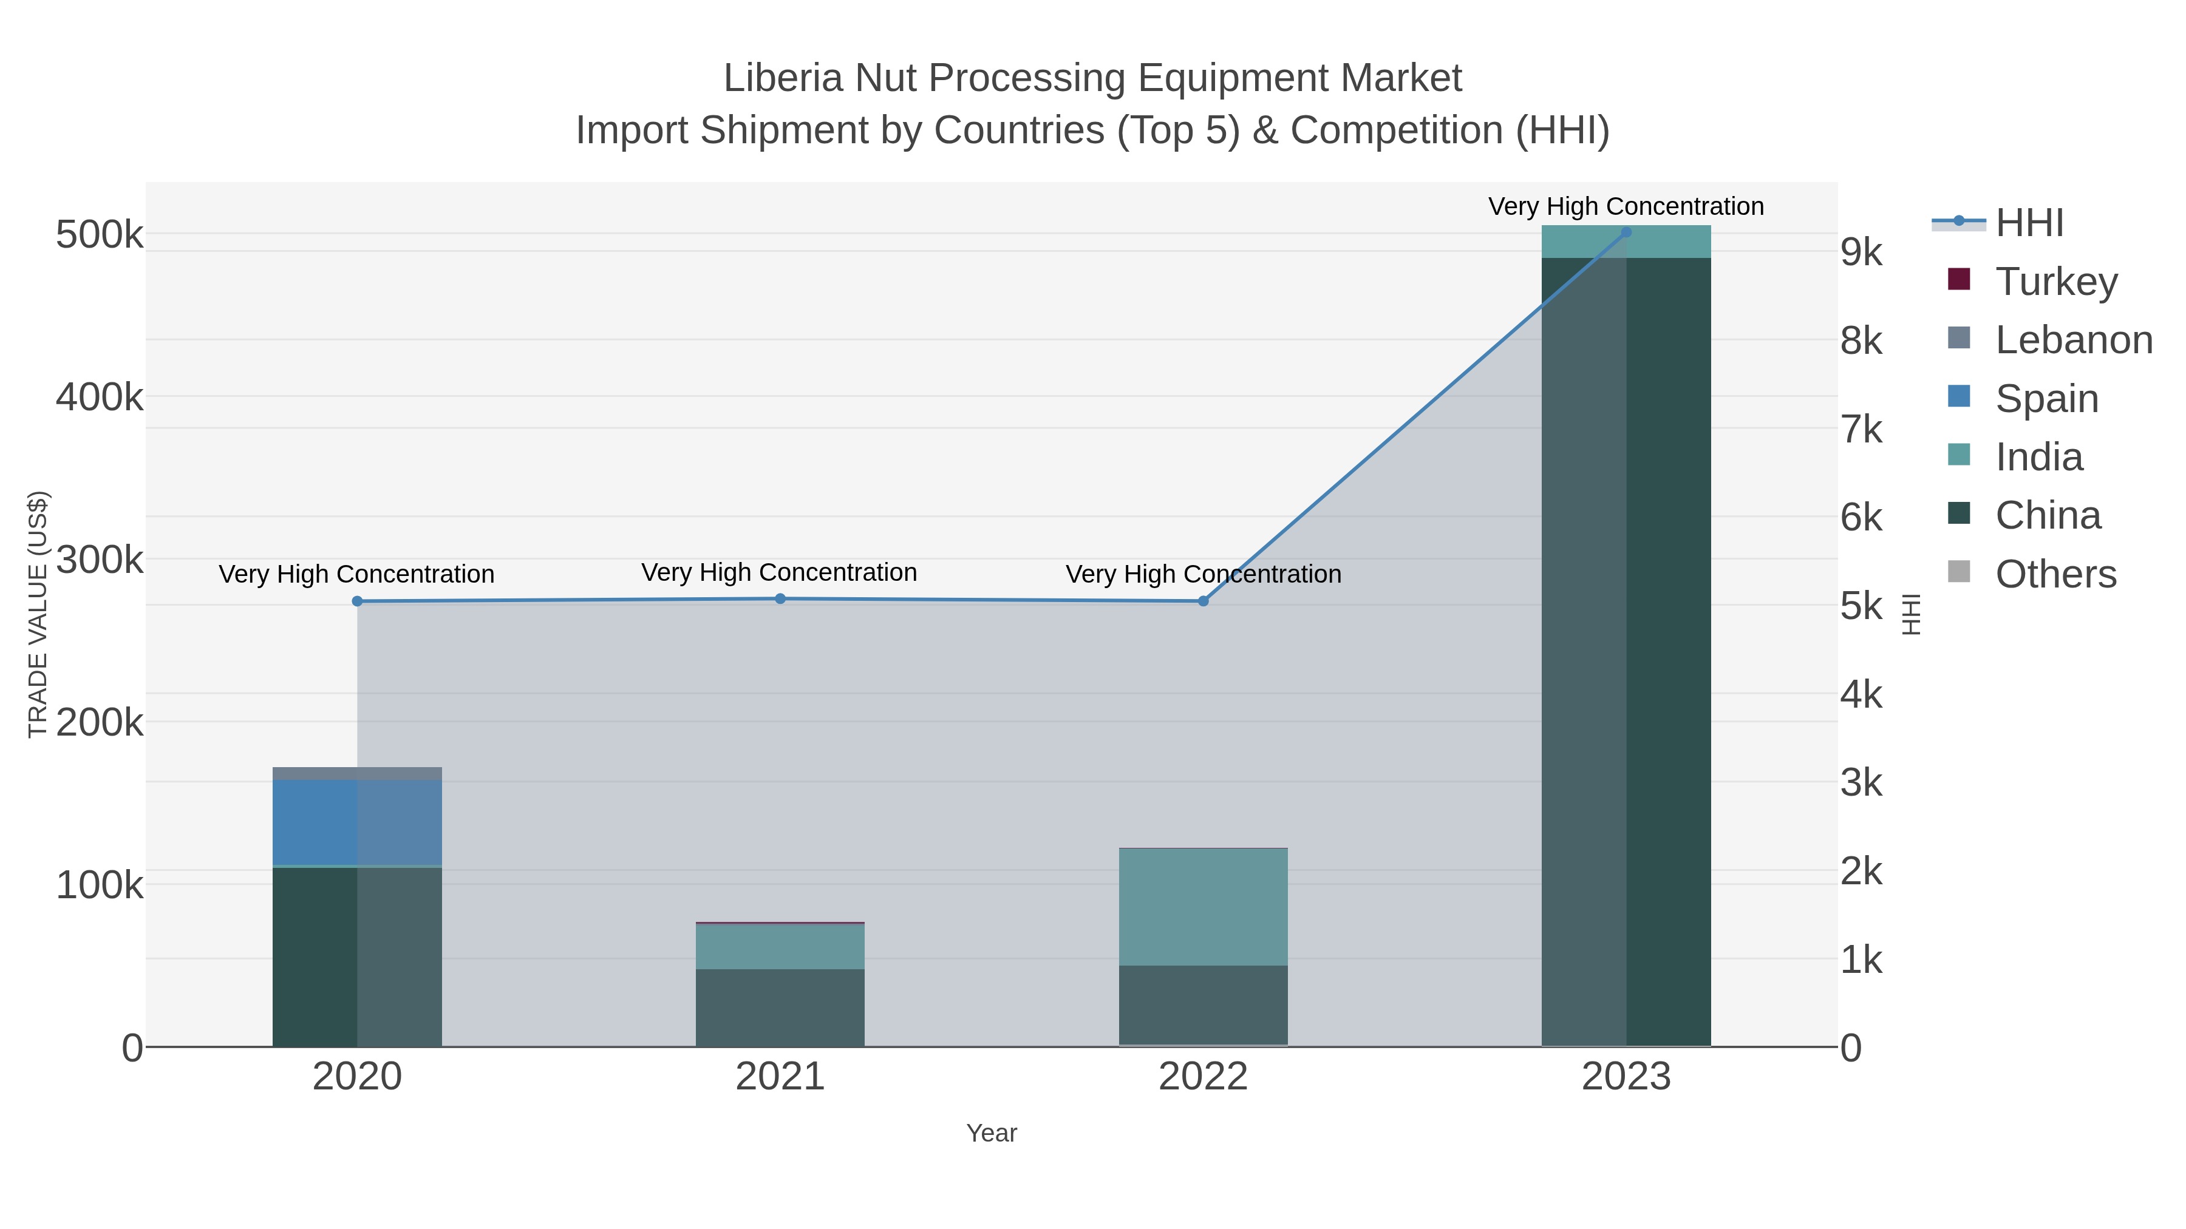Toggle Others series in the legend
The height and width of the screenshot is (1229, 2186).
pos(2032,574)
